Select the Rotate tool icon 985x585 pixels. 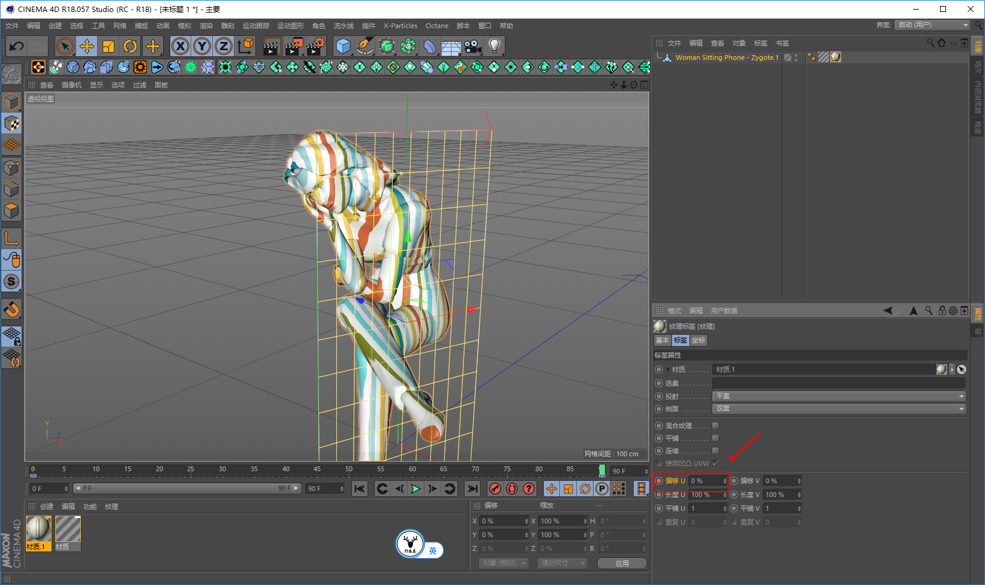pyautogui.click(x=130, y=46)
